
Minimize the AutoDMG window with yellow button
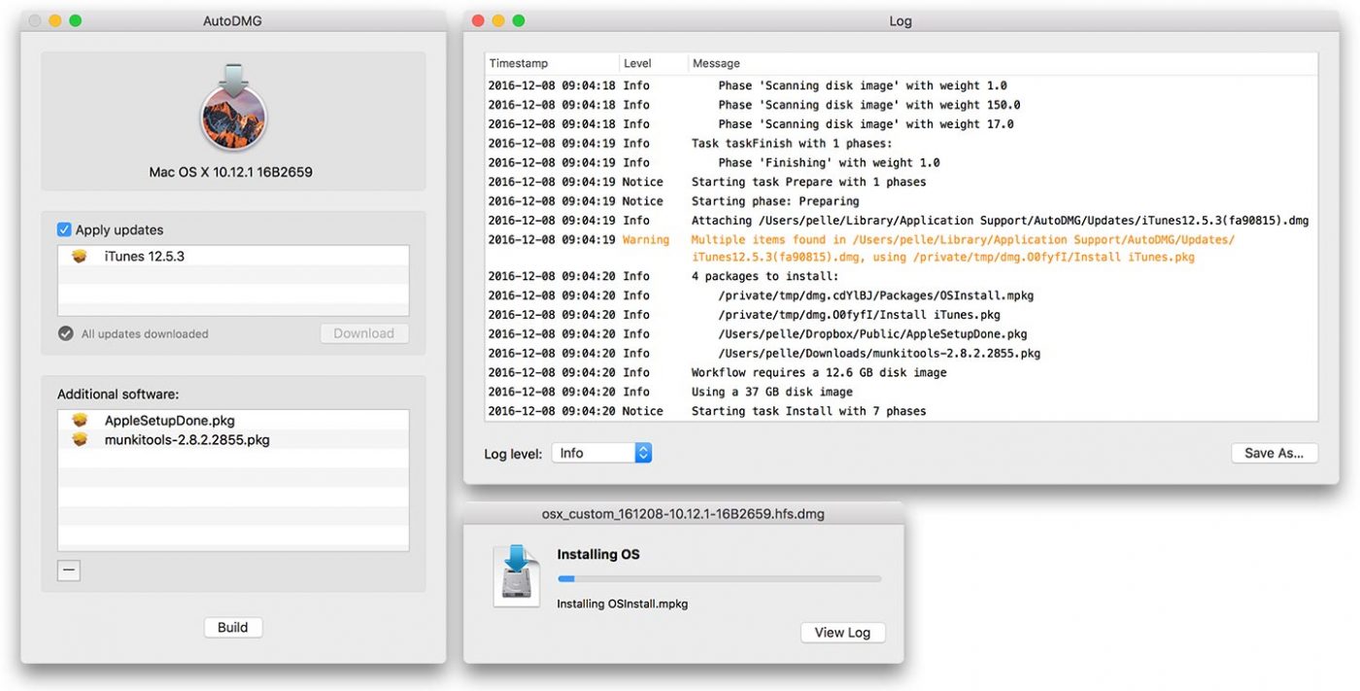click(55, 20)
